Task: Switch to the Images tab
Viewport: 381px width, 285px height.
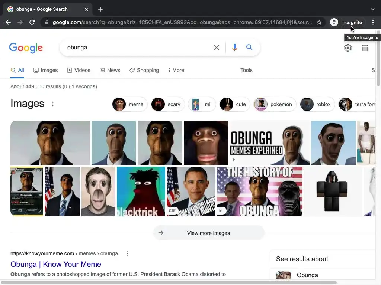Action: point(46,70)
